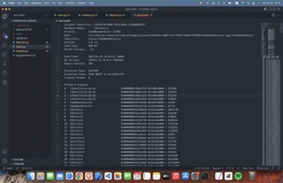Click Plain Text language mode
The height and width of the screenshot is (183, 283).
(x=248, y=168)
